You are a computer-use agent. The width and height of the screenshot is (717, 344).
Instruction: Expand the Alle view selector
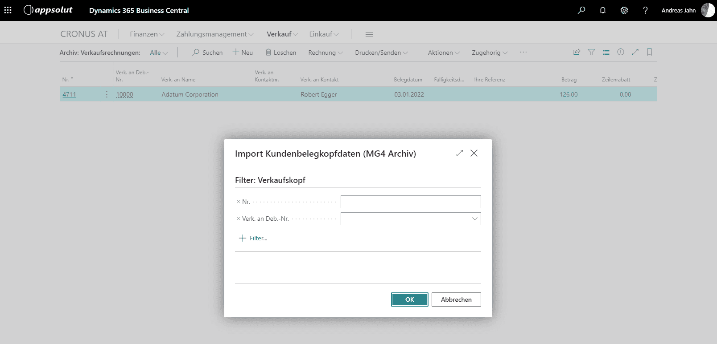click(x=159, y=53)
